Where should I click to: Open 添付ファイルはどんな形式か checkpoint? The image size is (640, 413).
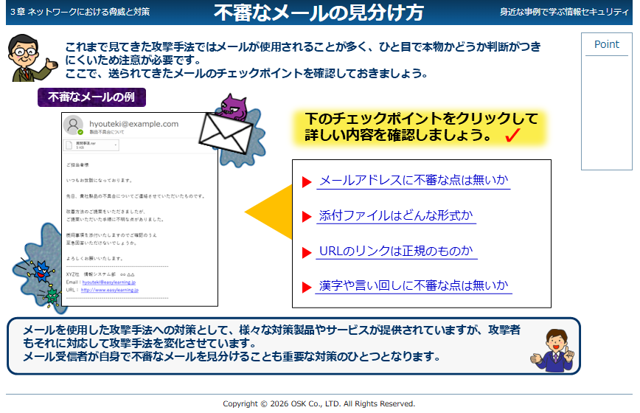[x=396, y=216]
